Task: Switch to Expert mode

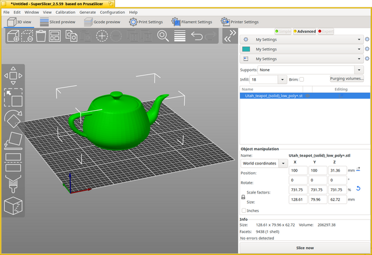Action: click(x=325, y=31)
